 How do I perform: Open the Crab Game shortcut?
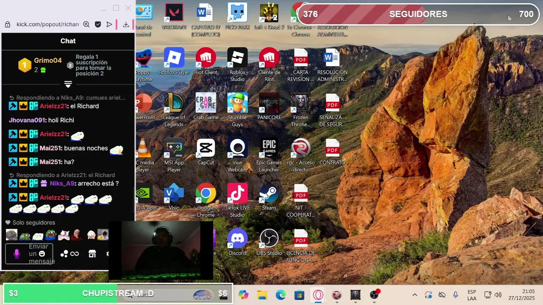coord(206,107)
